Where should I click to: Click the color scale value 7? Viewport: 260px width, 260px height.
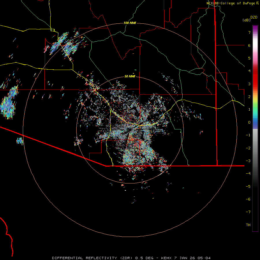tap(249, 32)
